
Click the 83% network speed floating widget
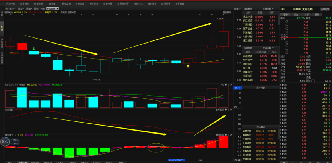[x=5, y=142]
